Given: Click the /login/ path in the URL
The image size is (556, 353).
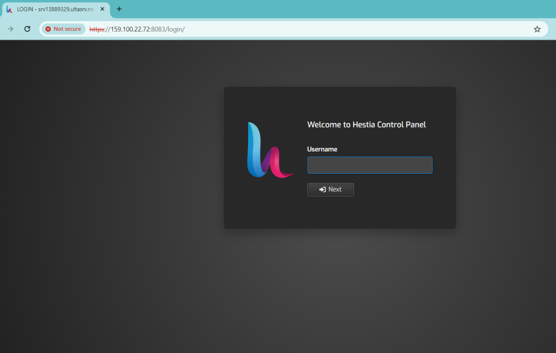Looking at the screenshot, I should [x=175, y=29].
